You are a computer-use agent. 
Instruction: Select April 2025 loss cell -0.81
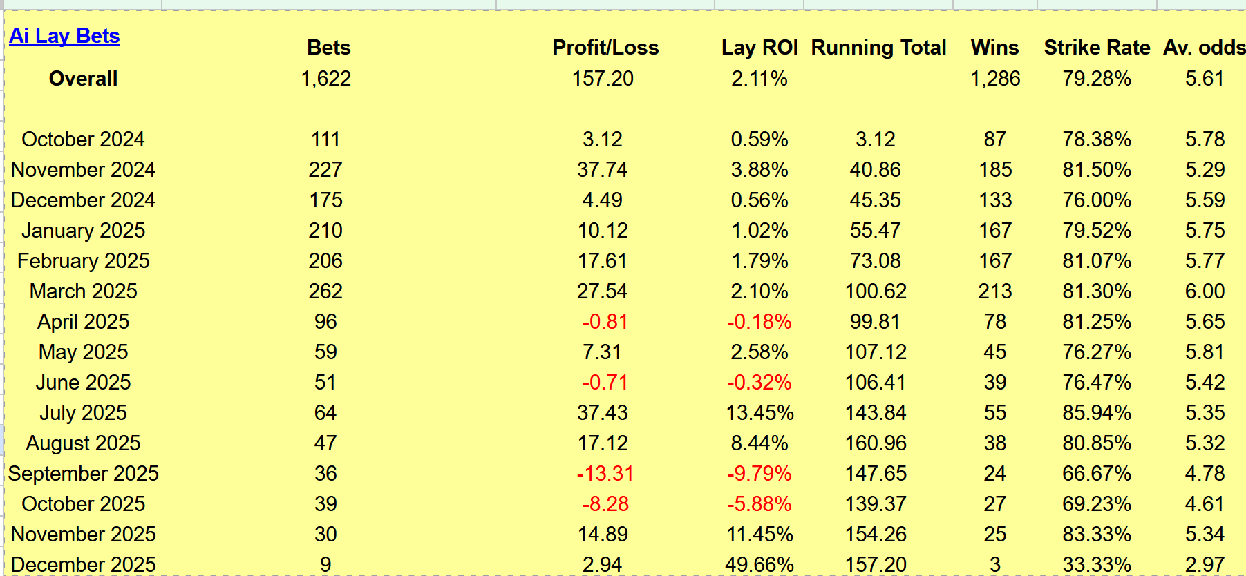[605, 322]
